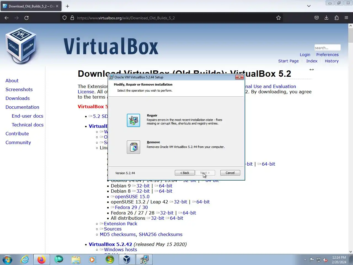Expand the list all tabs dropdown
353x265 pixels.
coord(309,6)
